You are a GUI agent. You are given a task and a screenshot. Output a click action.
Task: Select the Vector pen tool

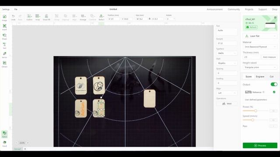(4, 55)
